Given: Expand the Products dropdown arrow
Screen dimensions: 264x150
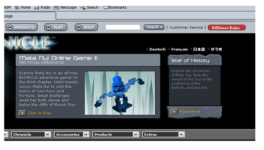Looking at the screenshot, I should [136, 134].
